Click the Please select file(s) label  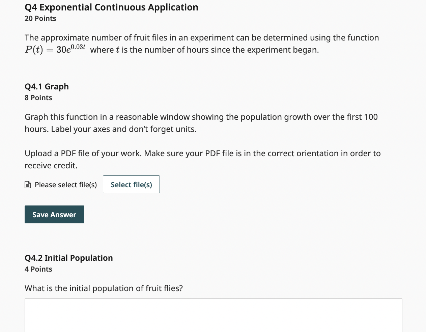pyautogui.click(x=66, y=185)
